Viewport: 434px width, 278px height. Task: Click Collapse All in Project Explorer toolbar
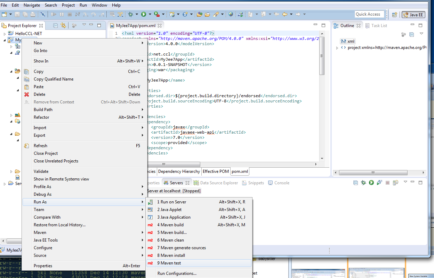pos(56,25)
